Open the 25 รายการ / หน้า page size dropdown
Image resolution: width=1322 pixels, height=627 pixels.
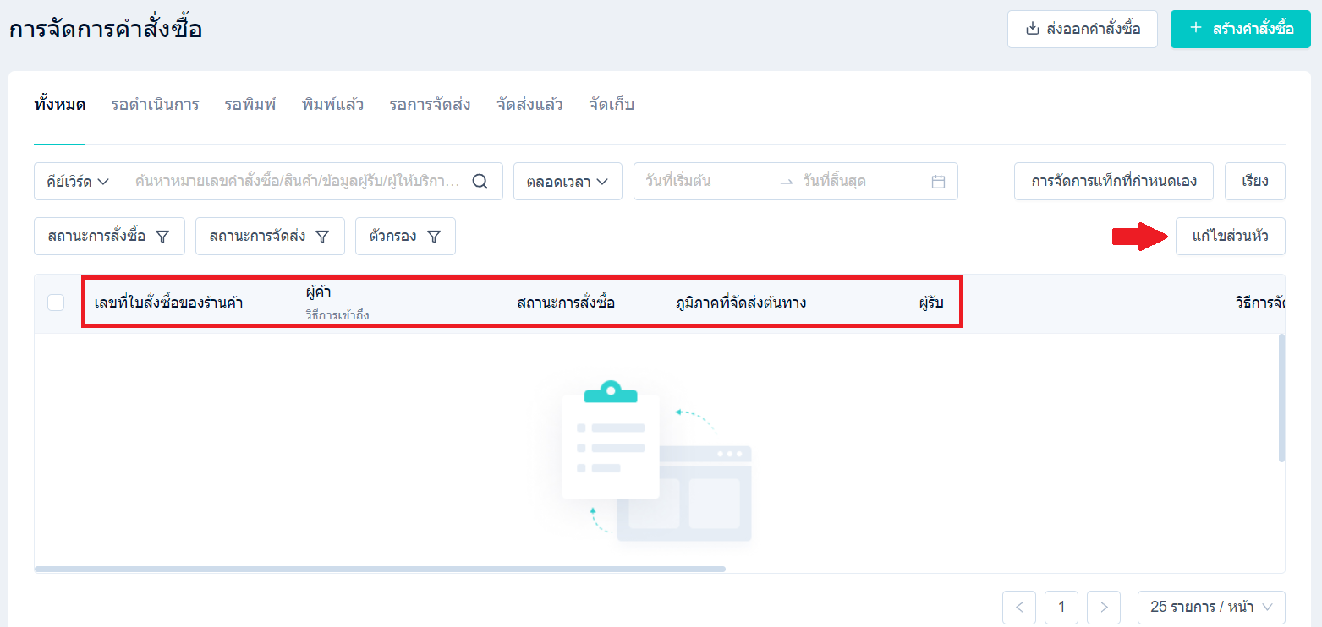(1211, 607)
